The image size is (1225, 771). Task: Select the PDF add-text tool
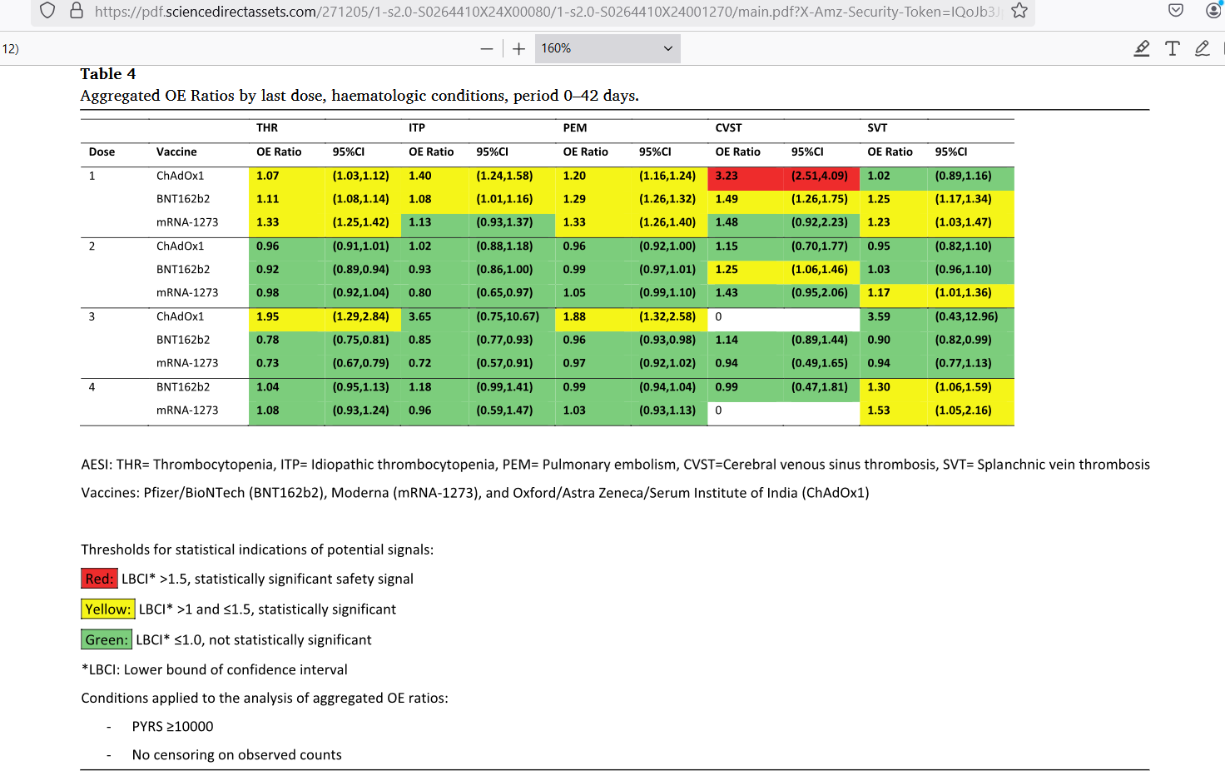(x=1173, y=48)
